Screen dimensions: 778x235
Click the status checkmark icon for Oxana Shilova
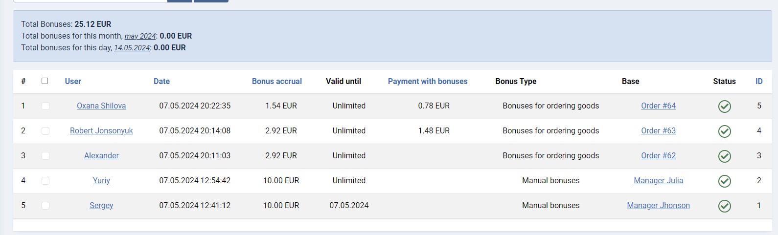[724, 107]
